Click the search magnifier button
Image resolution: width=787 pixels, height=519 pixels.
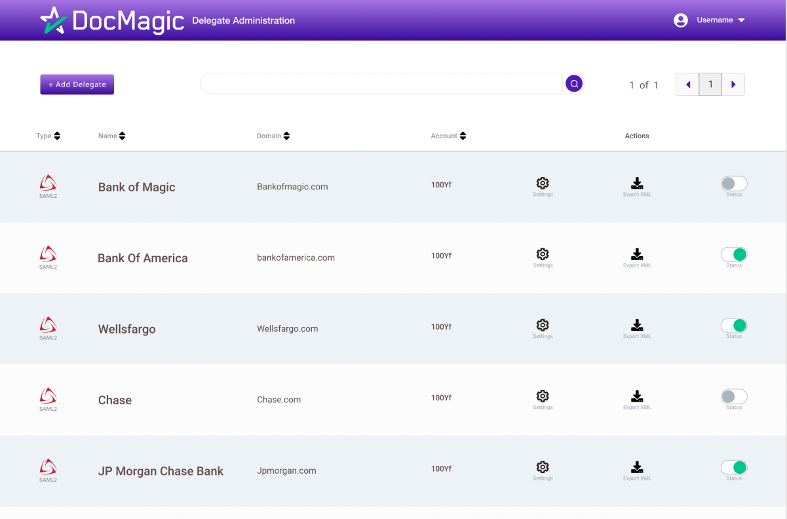coord(574,84)
